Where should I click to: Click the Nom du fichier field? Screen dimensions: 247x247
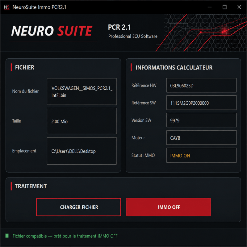click(x=82, y=91)
